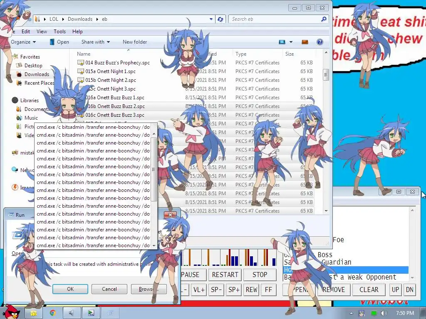The image size is (426, 319).
Task: Open the Tools menu in Explorer
Action: tap(59, 32)
